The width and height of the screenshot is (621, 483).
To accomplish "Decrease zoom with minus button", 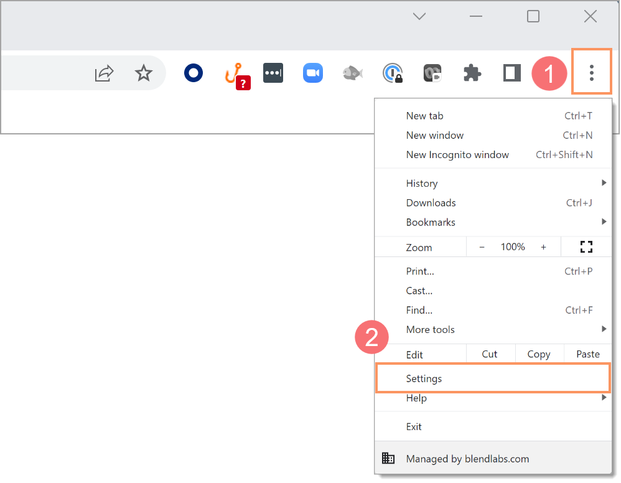I will [x=482, y=247].
